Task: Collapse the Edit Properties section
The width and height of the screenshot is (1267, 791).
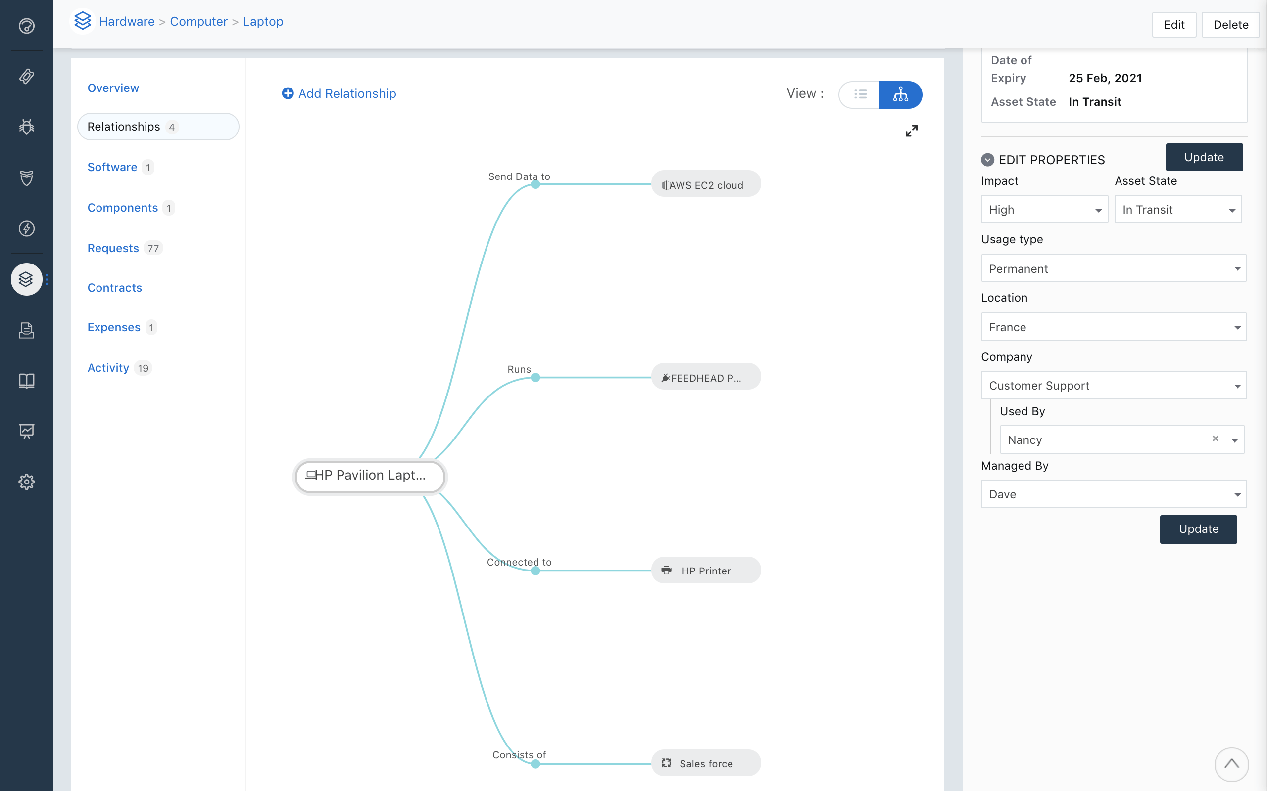Action: pos(987,160)
